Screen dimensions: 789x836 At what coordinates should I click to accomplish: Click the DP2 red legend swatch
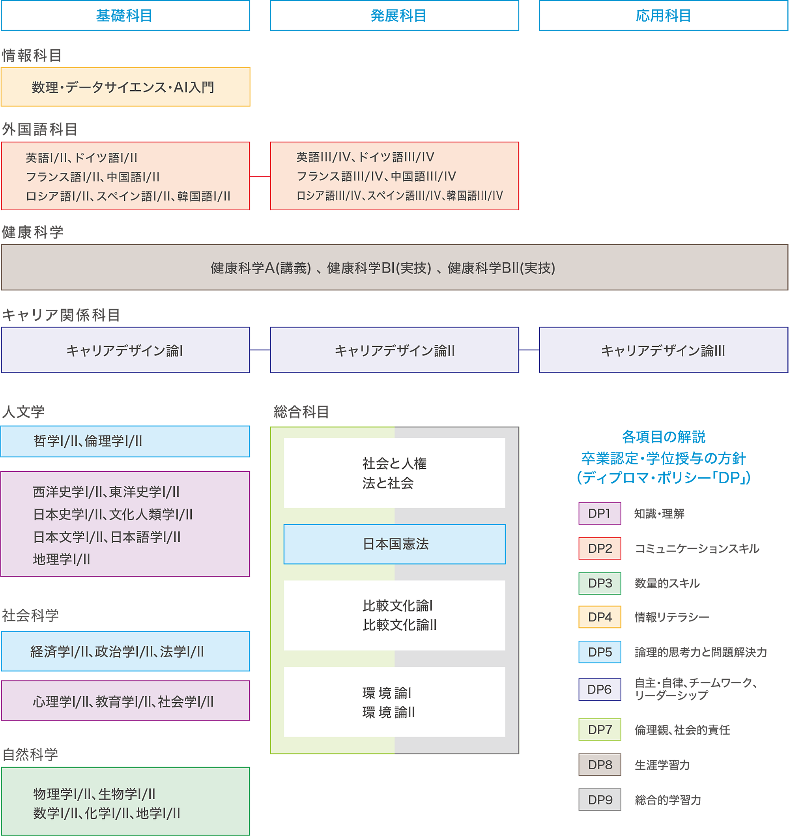pos(599,548)
